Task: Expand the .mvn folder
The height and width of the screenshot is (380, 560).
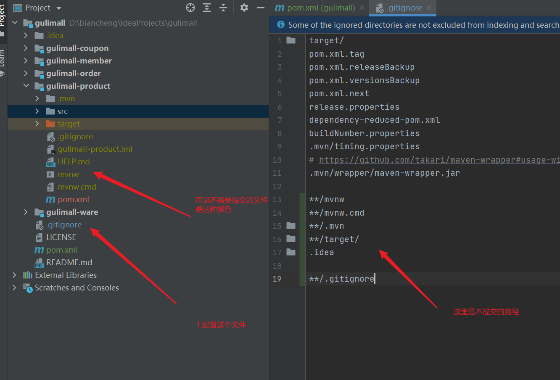Action: (x=37, y=98)
